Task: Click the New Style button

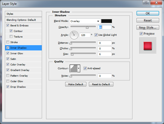Action: pos(148,27)
